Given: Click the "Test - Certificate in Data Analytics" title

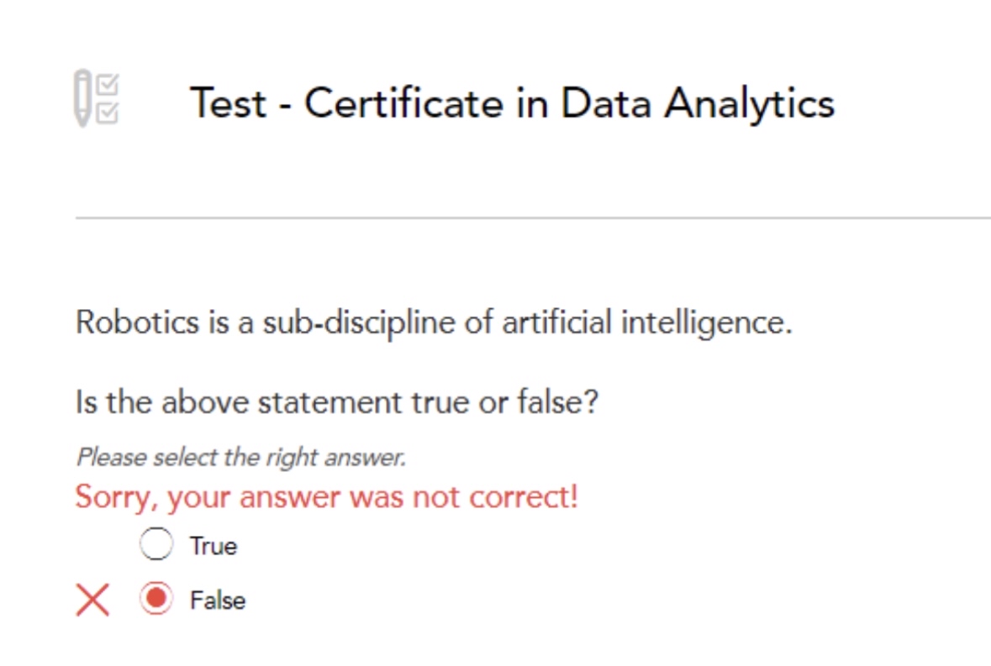Looking at the screenshot, I should pos(512,102).
